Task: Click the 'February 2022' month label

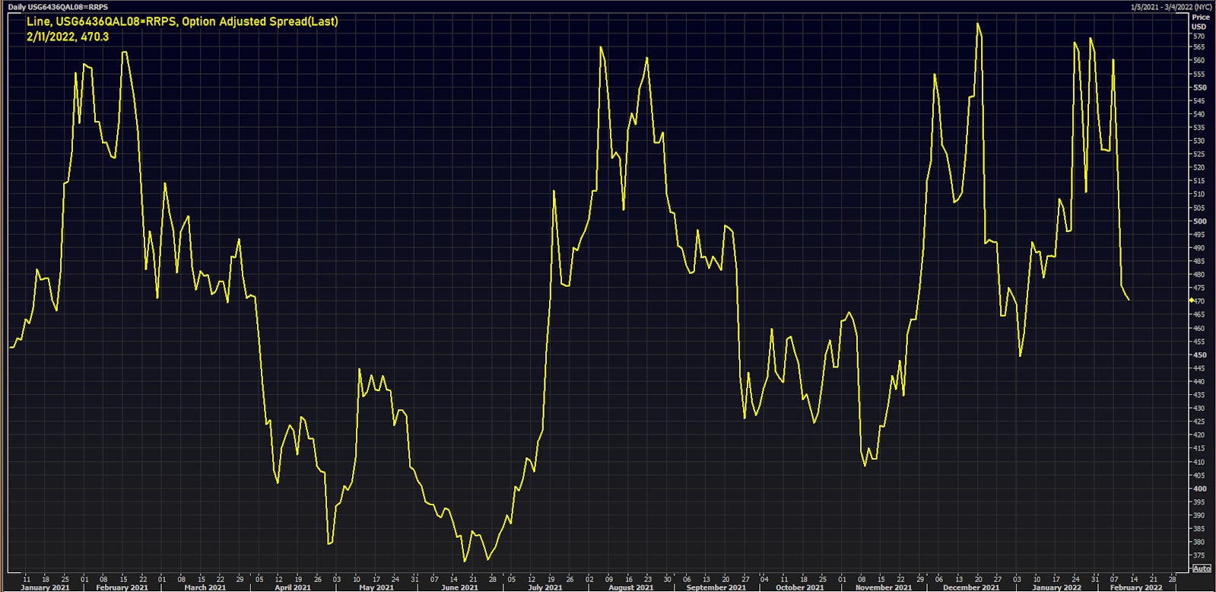Action: pos(1136,587)
